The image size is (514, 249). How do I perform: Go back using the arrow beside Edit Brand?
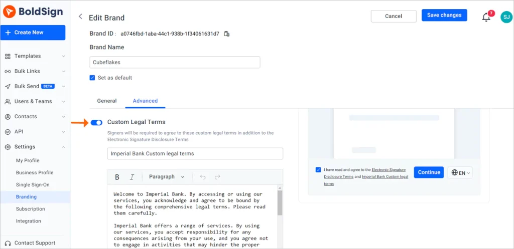(x=80, y=17)
